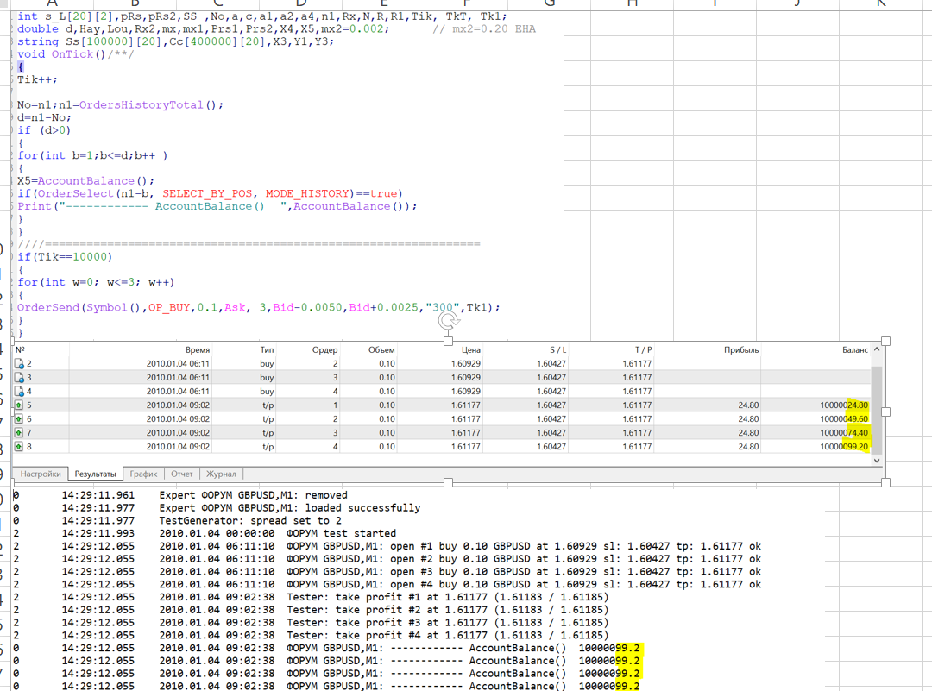Viewport: 932px width, 691px height.
Task: Click the 'Tik++;' code line
Action: click(x=37, y=79)
